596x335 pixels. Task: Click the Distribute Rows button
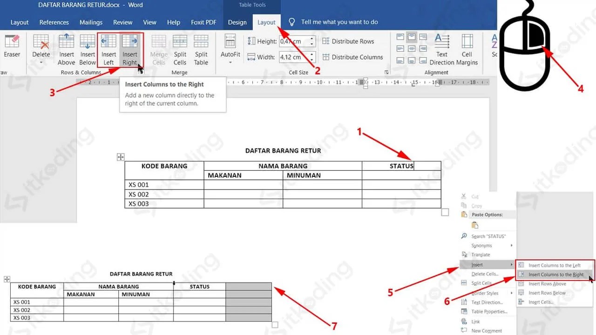pyautogui.click(x=348, y=41)
